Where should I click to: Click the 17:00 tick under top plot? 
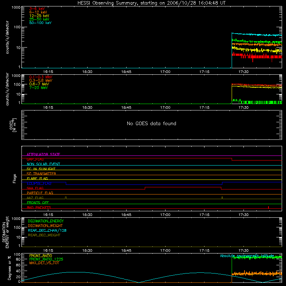pyautogui.click(x=165, y=72)
